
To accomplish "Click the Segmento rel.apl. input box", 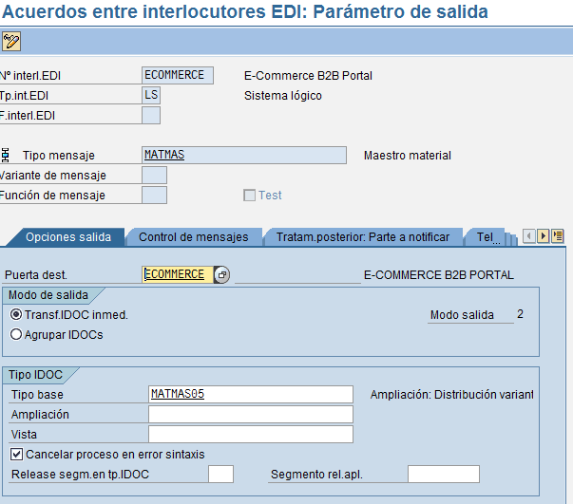I will click(443, 474).
